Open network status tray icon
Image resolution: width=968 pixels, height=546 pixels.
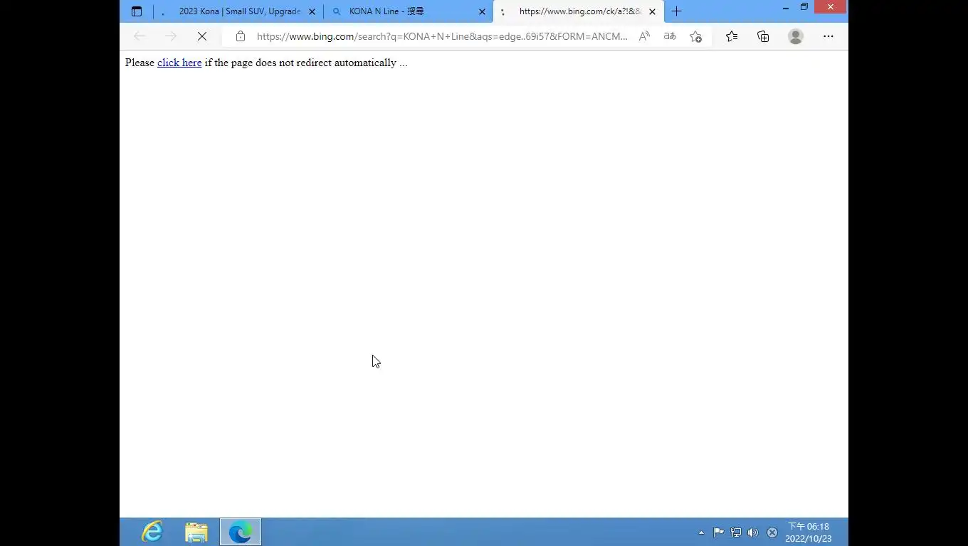(x=736, y=532)
